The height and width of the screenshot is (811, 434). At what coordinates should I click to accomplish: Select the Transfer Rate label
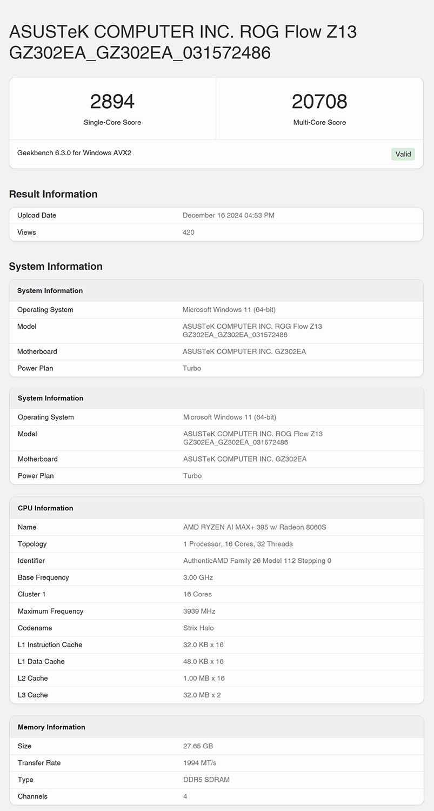point(39,763)
